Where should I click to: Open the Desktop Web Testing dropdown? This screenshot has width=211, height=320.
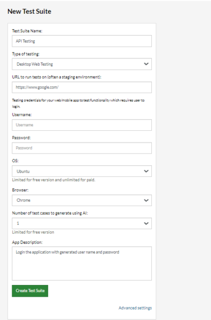(82, 64)
